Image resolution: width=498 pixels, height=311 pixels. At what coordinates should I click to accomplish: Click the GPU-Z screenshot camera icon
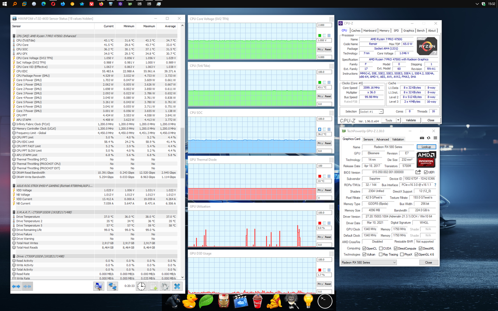point(422,138)
